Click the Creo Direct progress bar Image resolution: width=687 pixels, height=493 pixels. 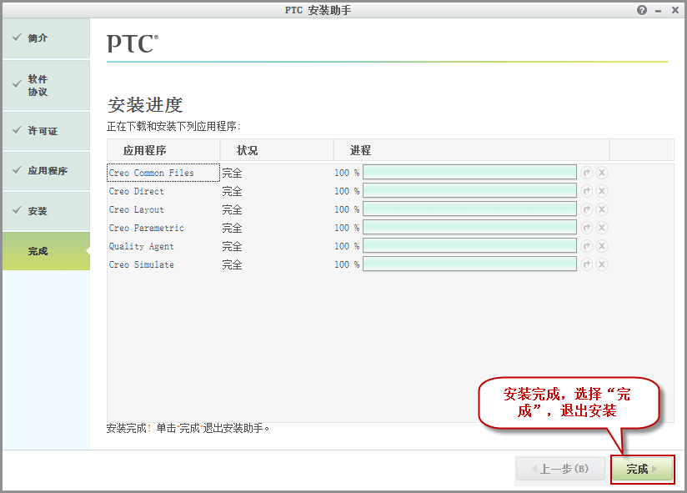(469, 191)
